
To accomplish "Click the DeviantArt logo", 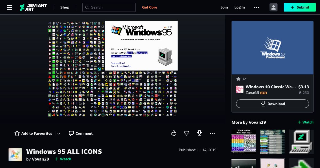I will tap(33, 7).
